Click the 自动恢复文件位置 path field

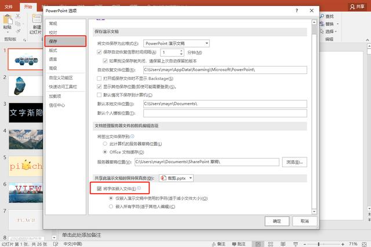point(225,69)
